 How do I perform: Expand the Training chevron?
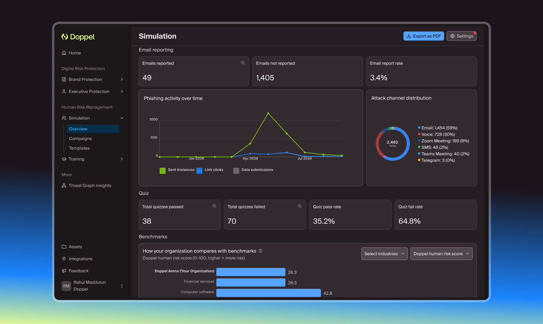click(x=122, y=159)
